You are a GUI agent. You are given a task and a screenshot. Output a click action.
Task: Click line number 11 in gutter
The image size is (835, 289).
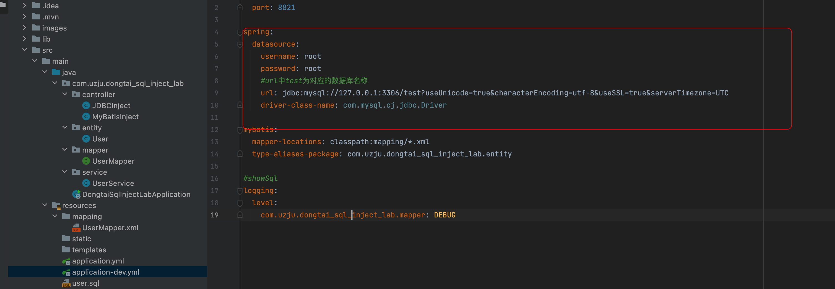pos(214,118)
